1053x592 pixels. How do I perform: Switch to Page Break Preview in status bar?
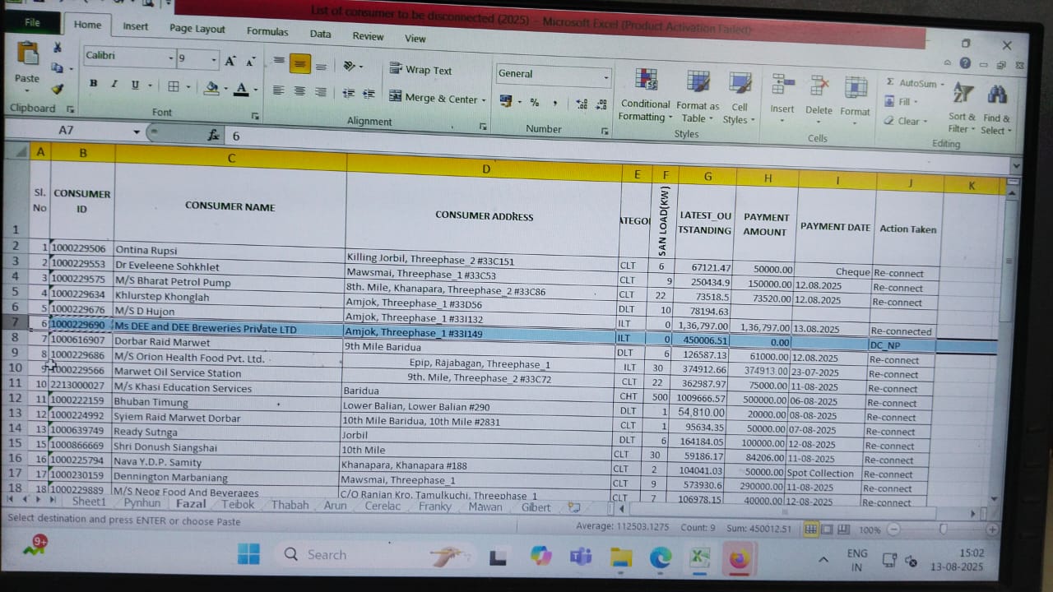[843, 530]
